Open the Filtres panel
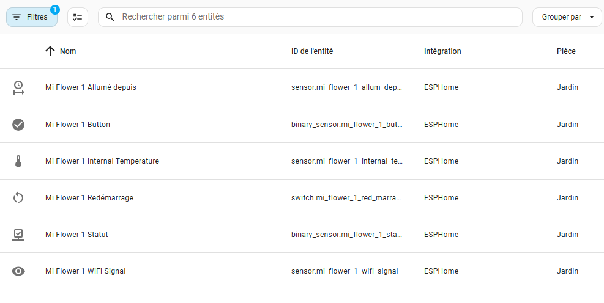 32,17
